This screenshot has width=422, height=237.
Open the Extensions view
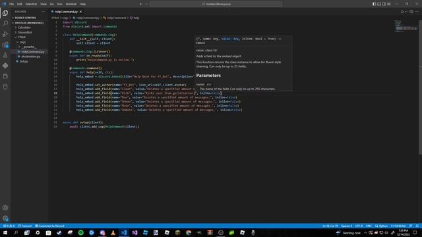click(5, 45)
